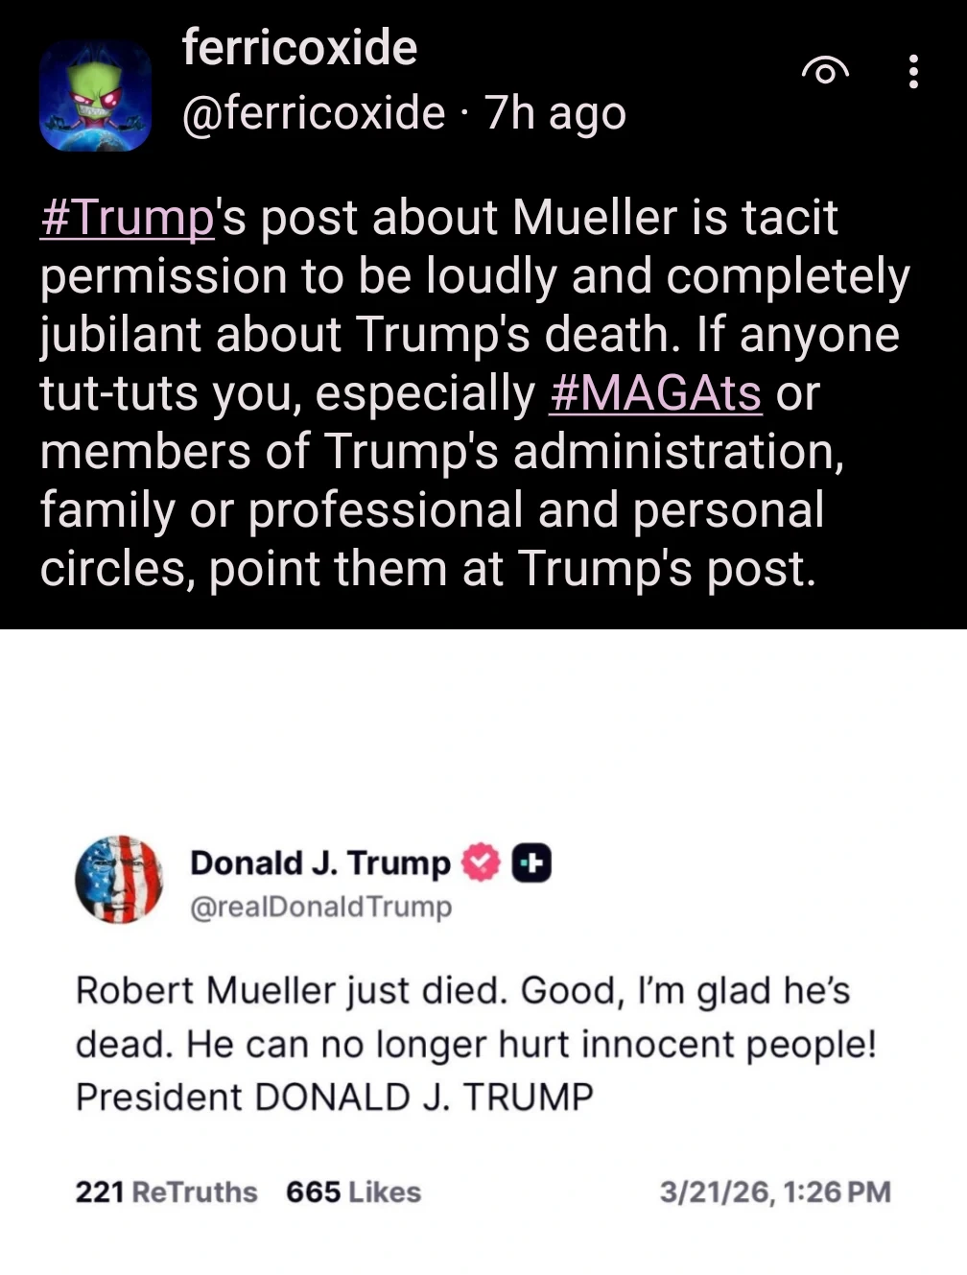The height and width of the screenshot is (1275, 967).
Task: Click the dark plus badge icon
Action: click(531, 862)
